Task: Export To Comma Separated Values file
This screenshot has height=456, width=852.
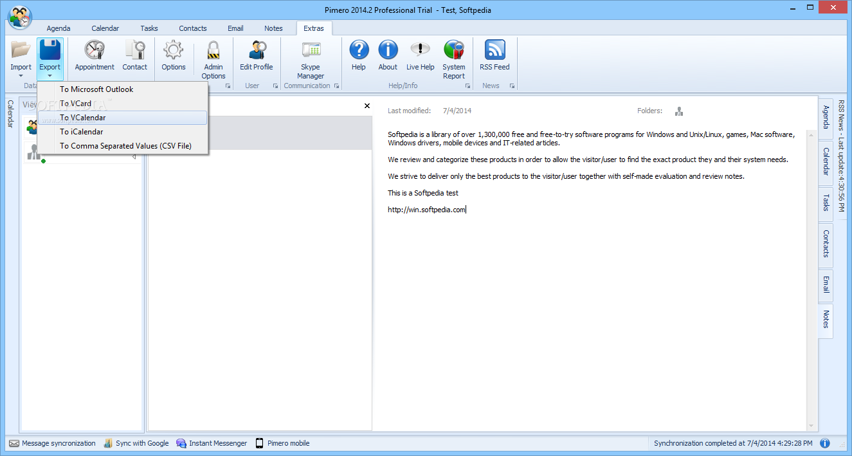Action: coord(123,146)
